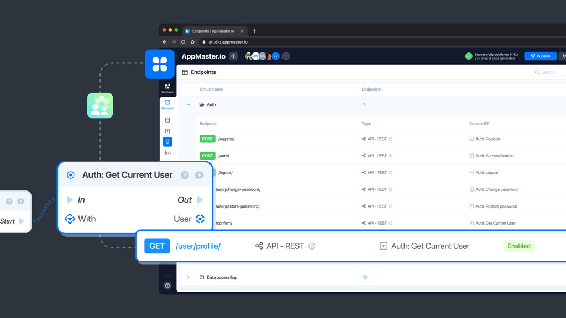Viewport: 566px width, 318px height.
Task: Click the business process play icon in sidebar
Action: [x=167, y=131]
